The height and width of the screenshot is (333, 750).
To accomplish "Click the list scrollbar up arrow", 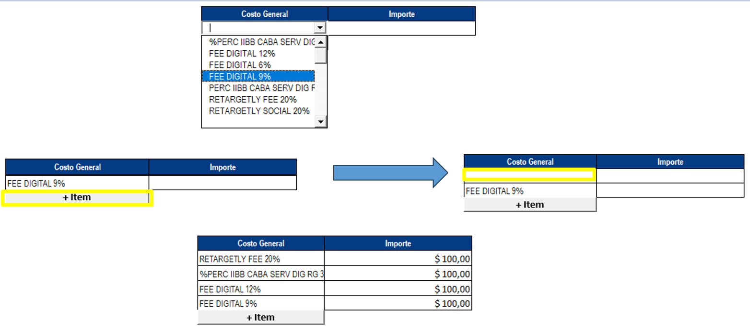I will (321, 42).
